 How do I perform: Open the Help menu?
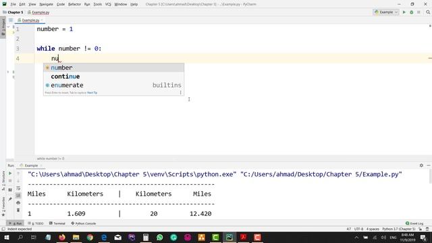tap(134, 4)
